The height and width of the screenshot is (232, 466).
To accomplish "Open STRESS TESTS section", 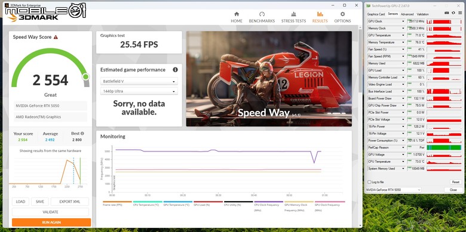I will 293,17.
